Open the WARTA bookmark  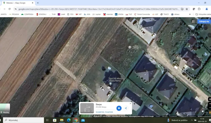tap(3, 14)
